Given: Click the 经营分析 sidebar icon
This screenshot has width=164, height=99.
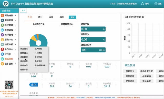Looking at the screenshot, I should point(2,44).
